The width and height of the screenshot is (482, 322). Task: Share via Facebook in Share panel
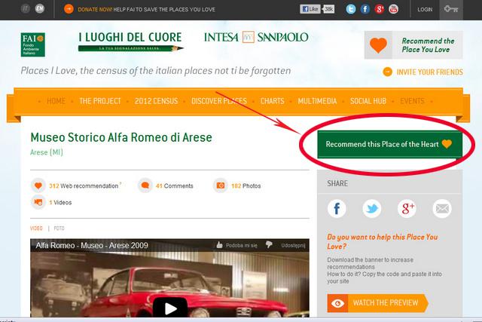click(x=337, y=209)
